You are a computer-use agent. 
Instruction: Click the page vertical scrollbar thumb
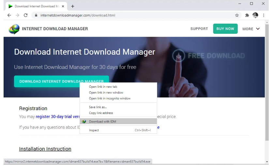click(x=267, y=83)
